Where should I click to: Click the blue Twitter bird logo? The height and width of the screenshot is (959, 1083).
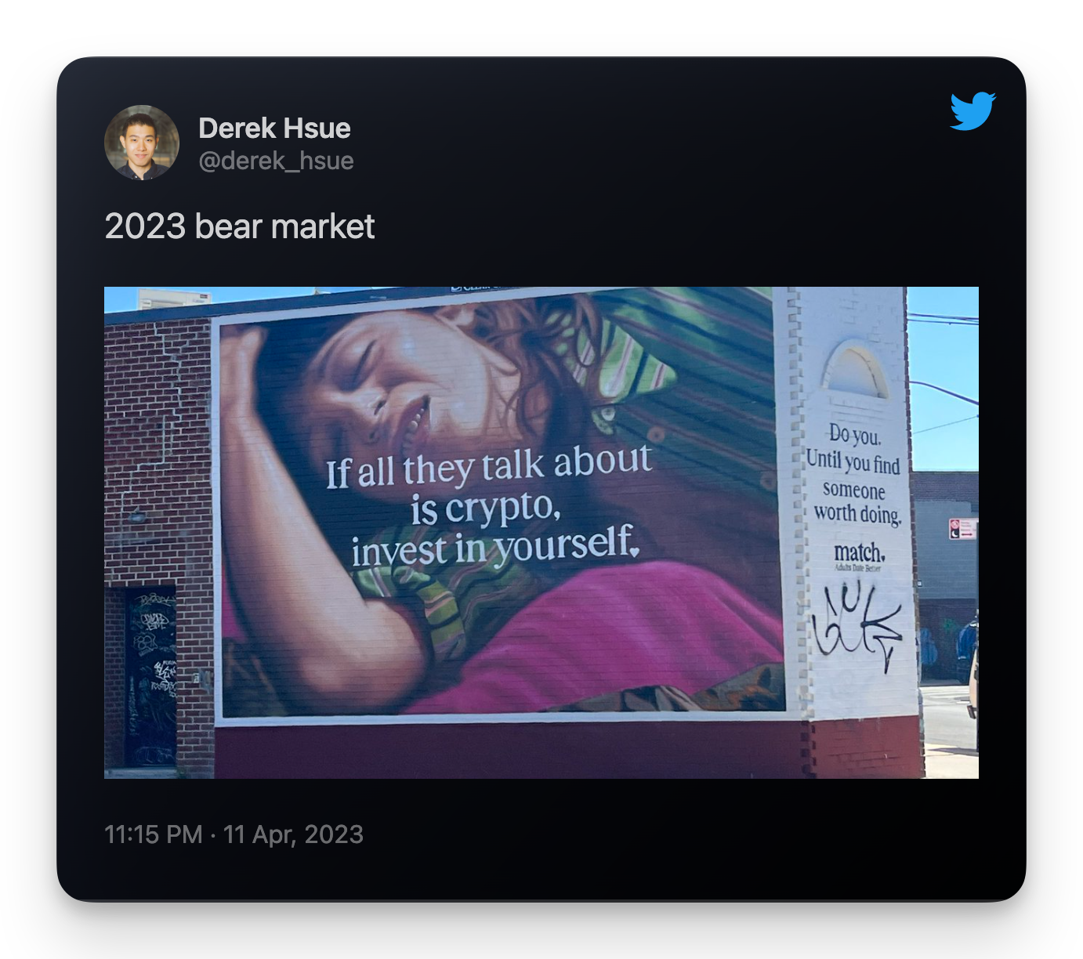[973, 110]
